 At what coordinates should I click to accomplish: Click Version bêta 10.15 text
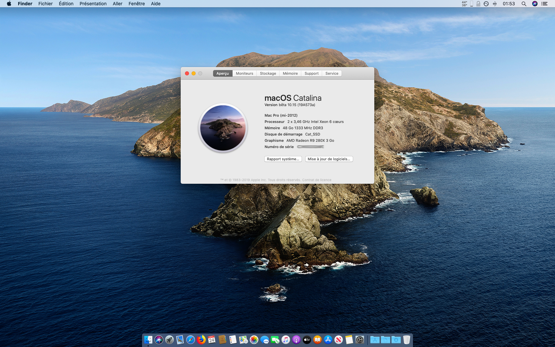coord(290,105)
